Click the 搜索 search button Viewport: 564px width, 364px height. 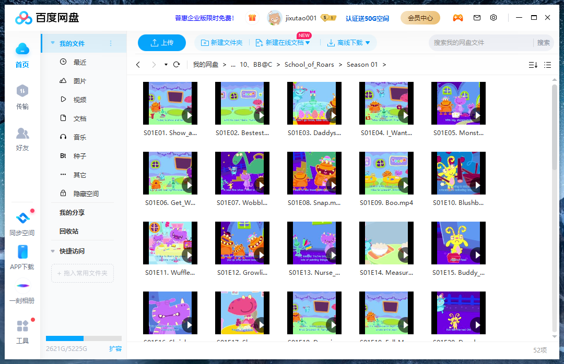point(543,43)
